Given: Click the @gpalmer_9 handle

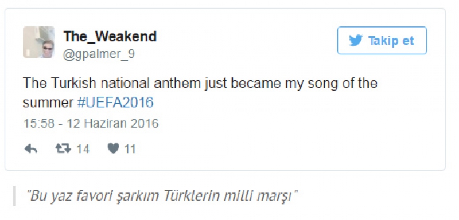Looking at the screenshot, I should pyautogui.click(x=99, y=54).
